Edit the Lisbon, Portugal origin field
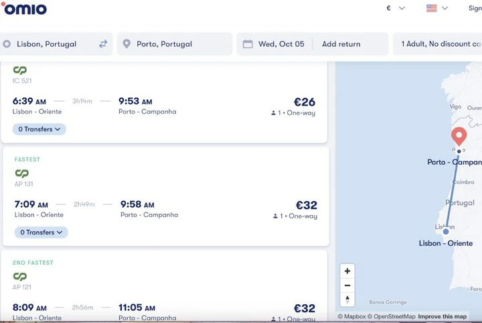The width and height of the screenshot is (482, 323). 47,44
